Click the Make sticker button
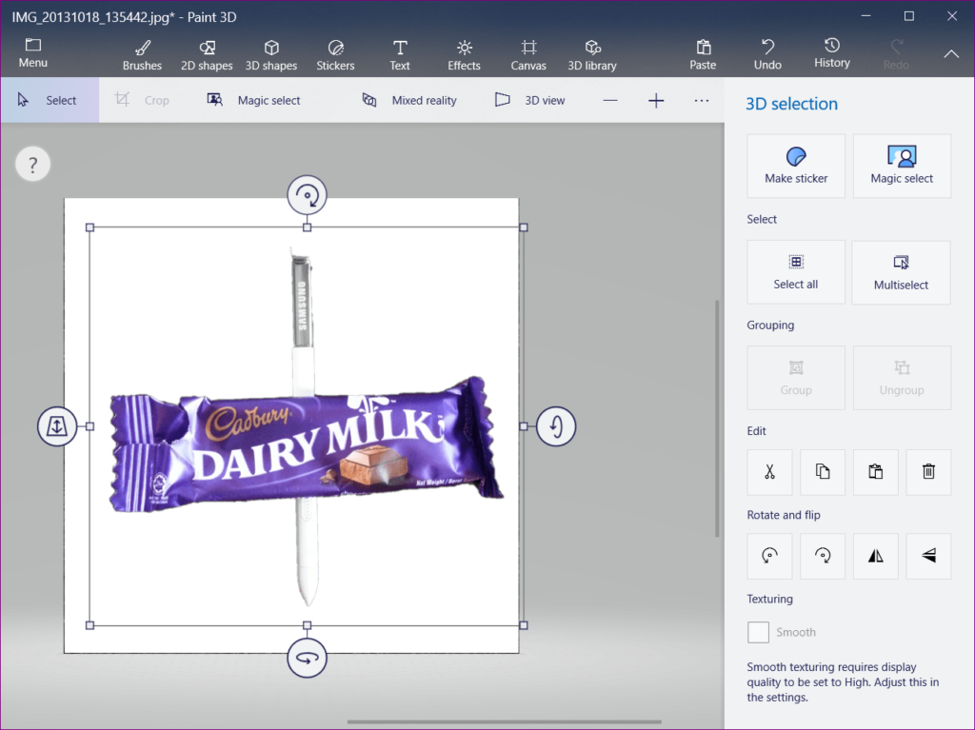 [796, 166]
